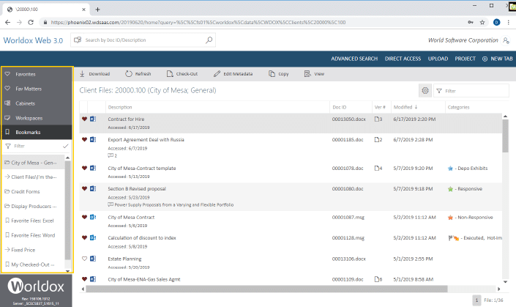Click Executed flag category icon
This screenshot has height=307, width=516.
click(x=450, y=238)
